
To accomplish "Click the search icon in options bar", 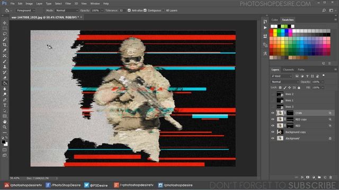I will point(324,11).
